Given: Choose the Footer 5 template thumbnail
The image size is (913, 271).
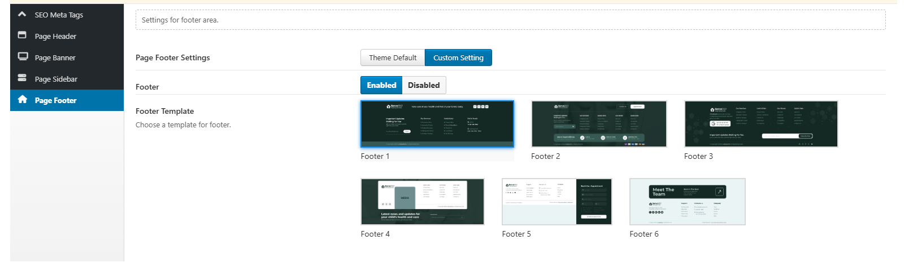Looking at the screenshot, I should pos(557,202).
